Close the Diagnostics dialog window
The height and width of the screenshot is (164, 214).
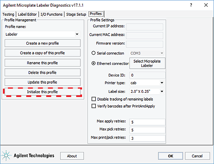(x=206, y=5)
